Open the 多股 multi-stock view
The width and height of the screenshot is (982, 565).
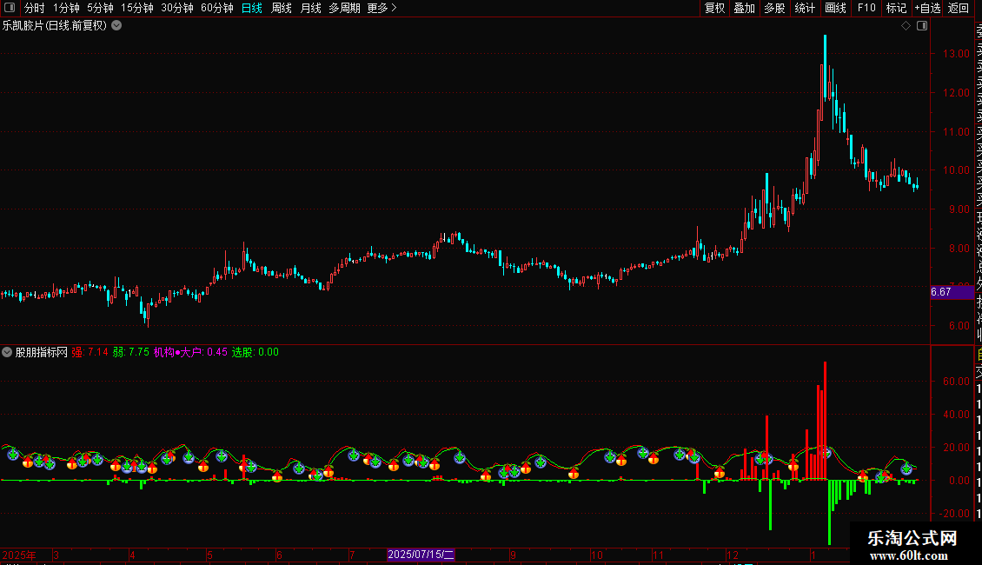click(x=774, y=8)
